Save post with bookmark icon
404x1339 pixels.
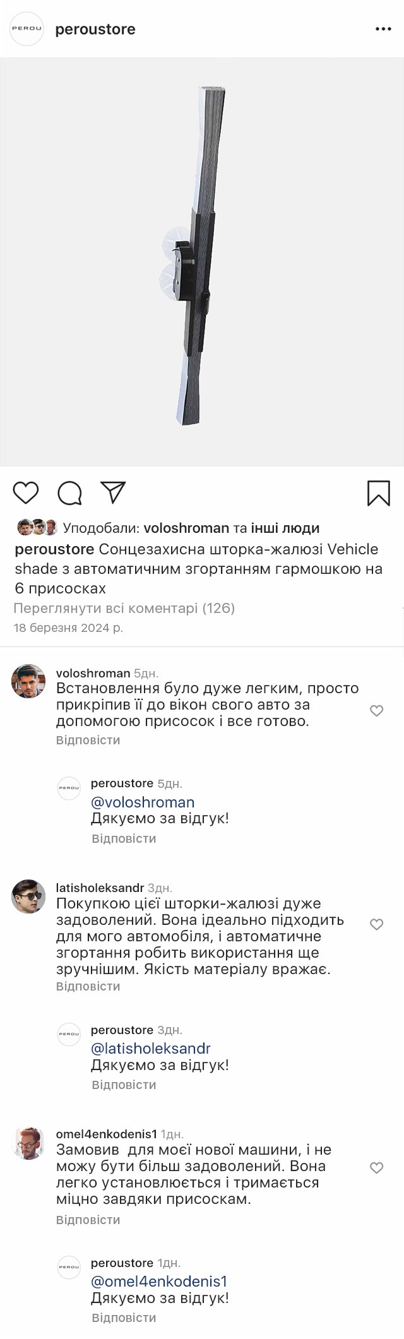[x=378, y=493]
